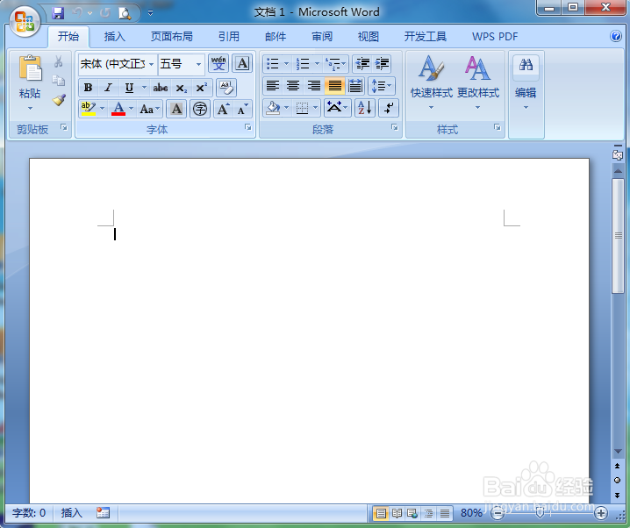Open the Font dialog launcher
This screenshot has height=528, width=630.
pos(248,127)
